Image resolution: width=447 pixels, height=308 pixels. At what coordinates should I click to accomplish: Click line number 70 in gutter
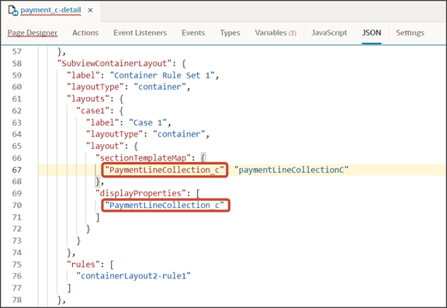17,205
